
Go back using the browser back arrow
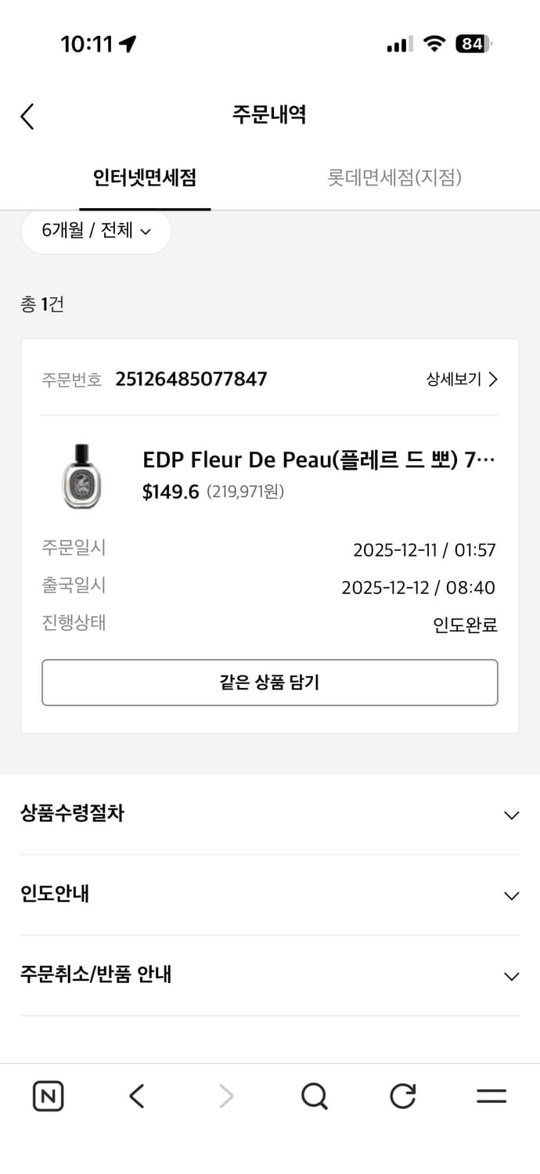click(136, 1096)
